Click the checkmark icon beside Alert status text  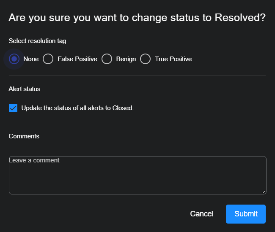point(13,108)
